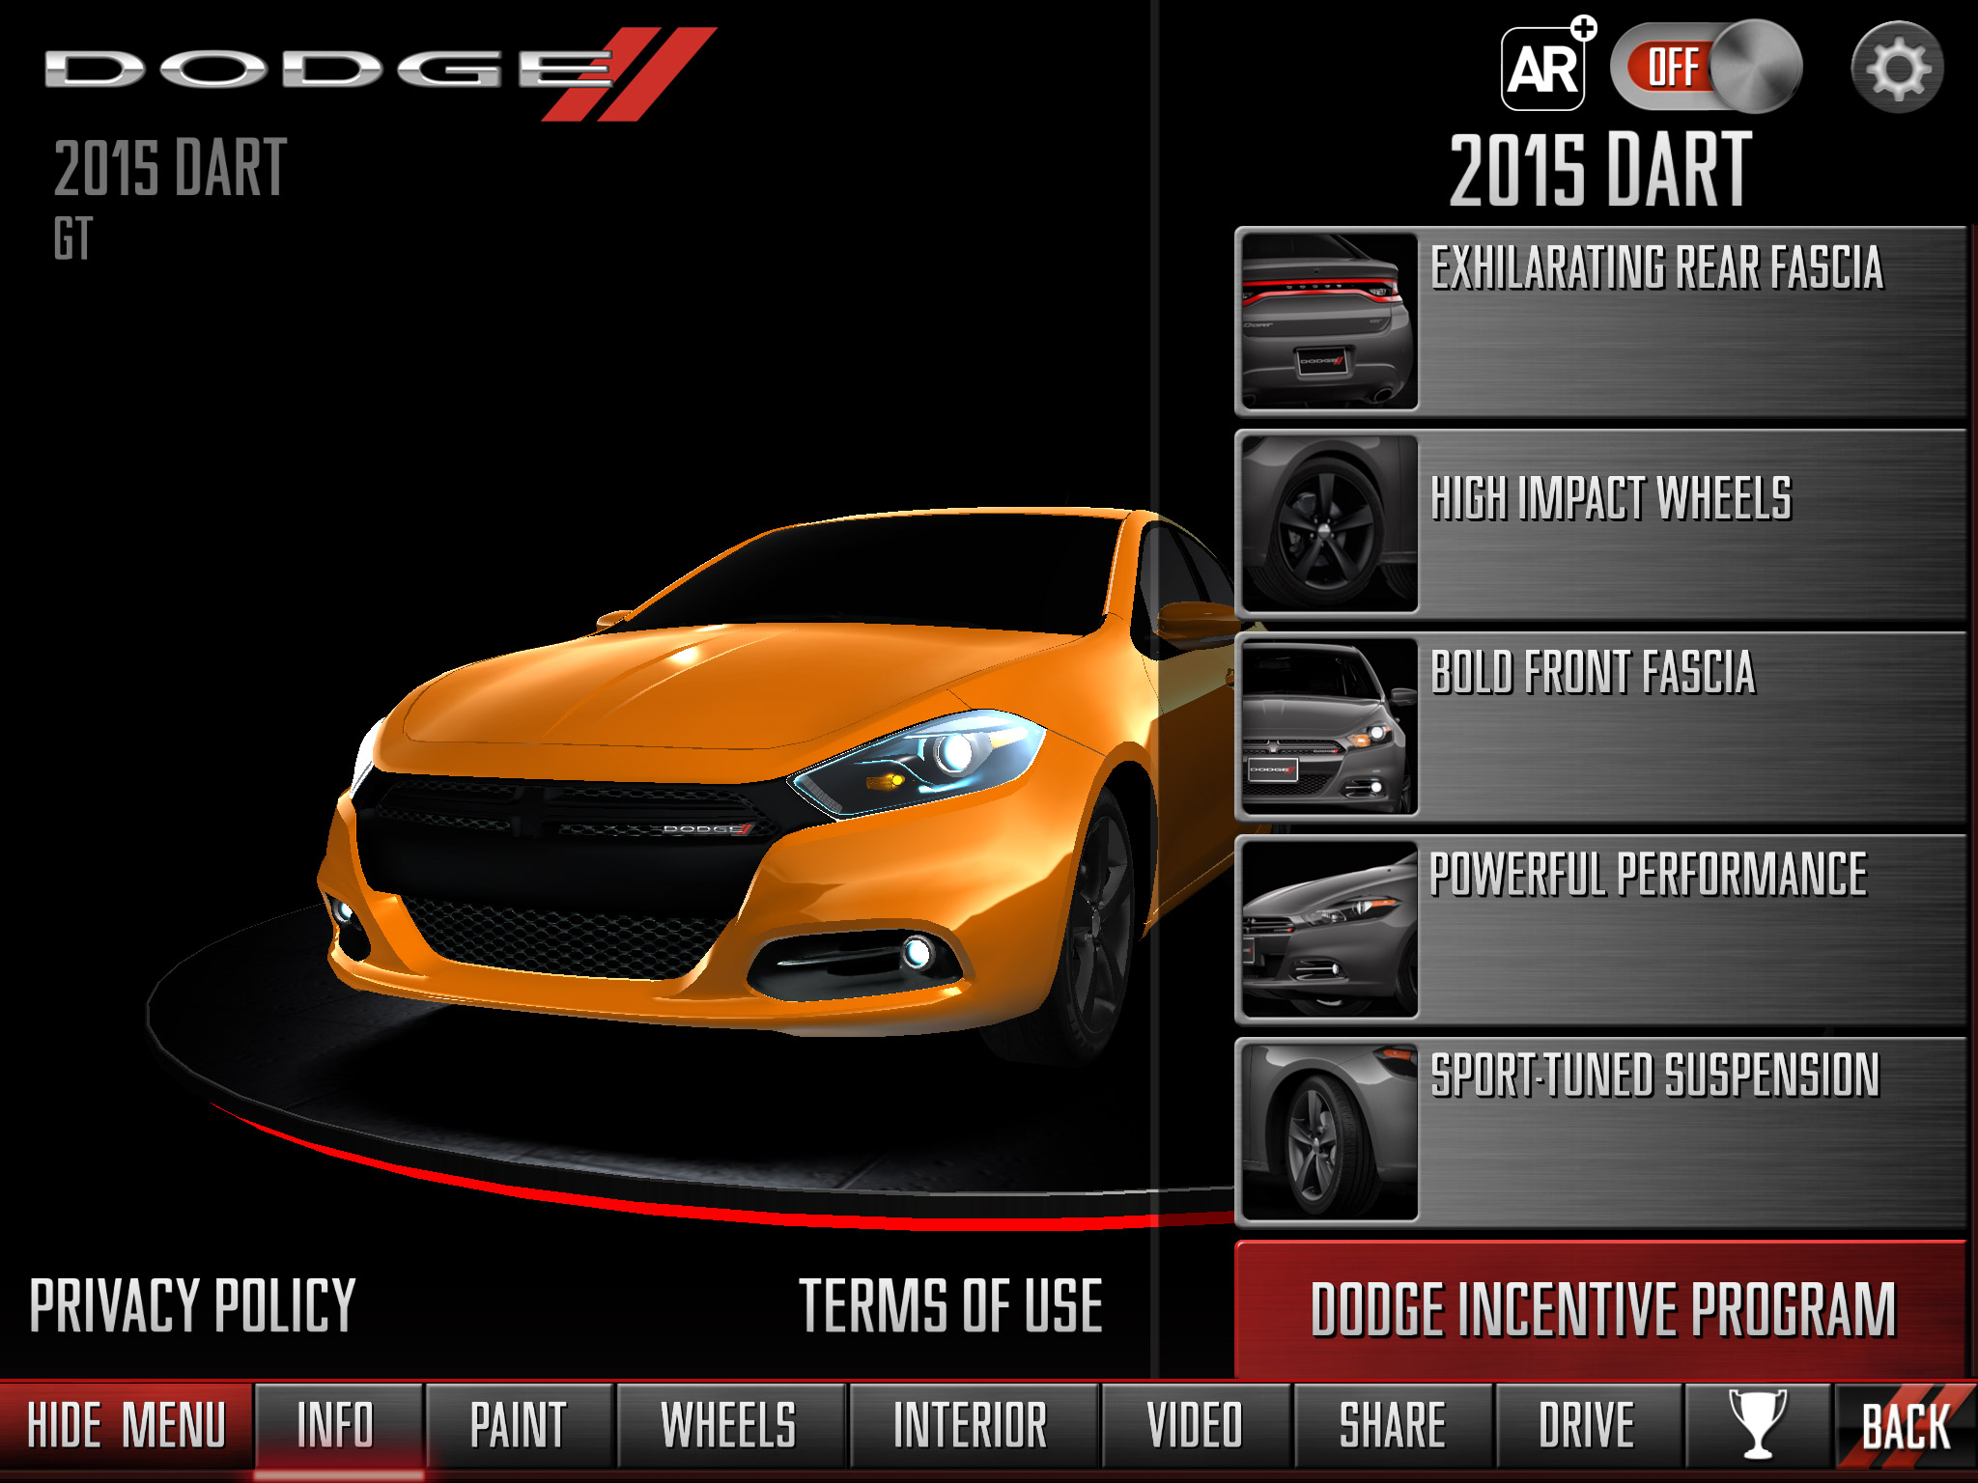Click Hide Menu in bottom bar

pos(127,1425)
